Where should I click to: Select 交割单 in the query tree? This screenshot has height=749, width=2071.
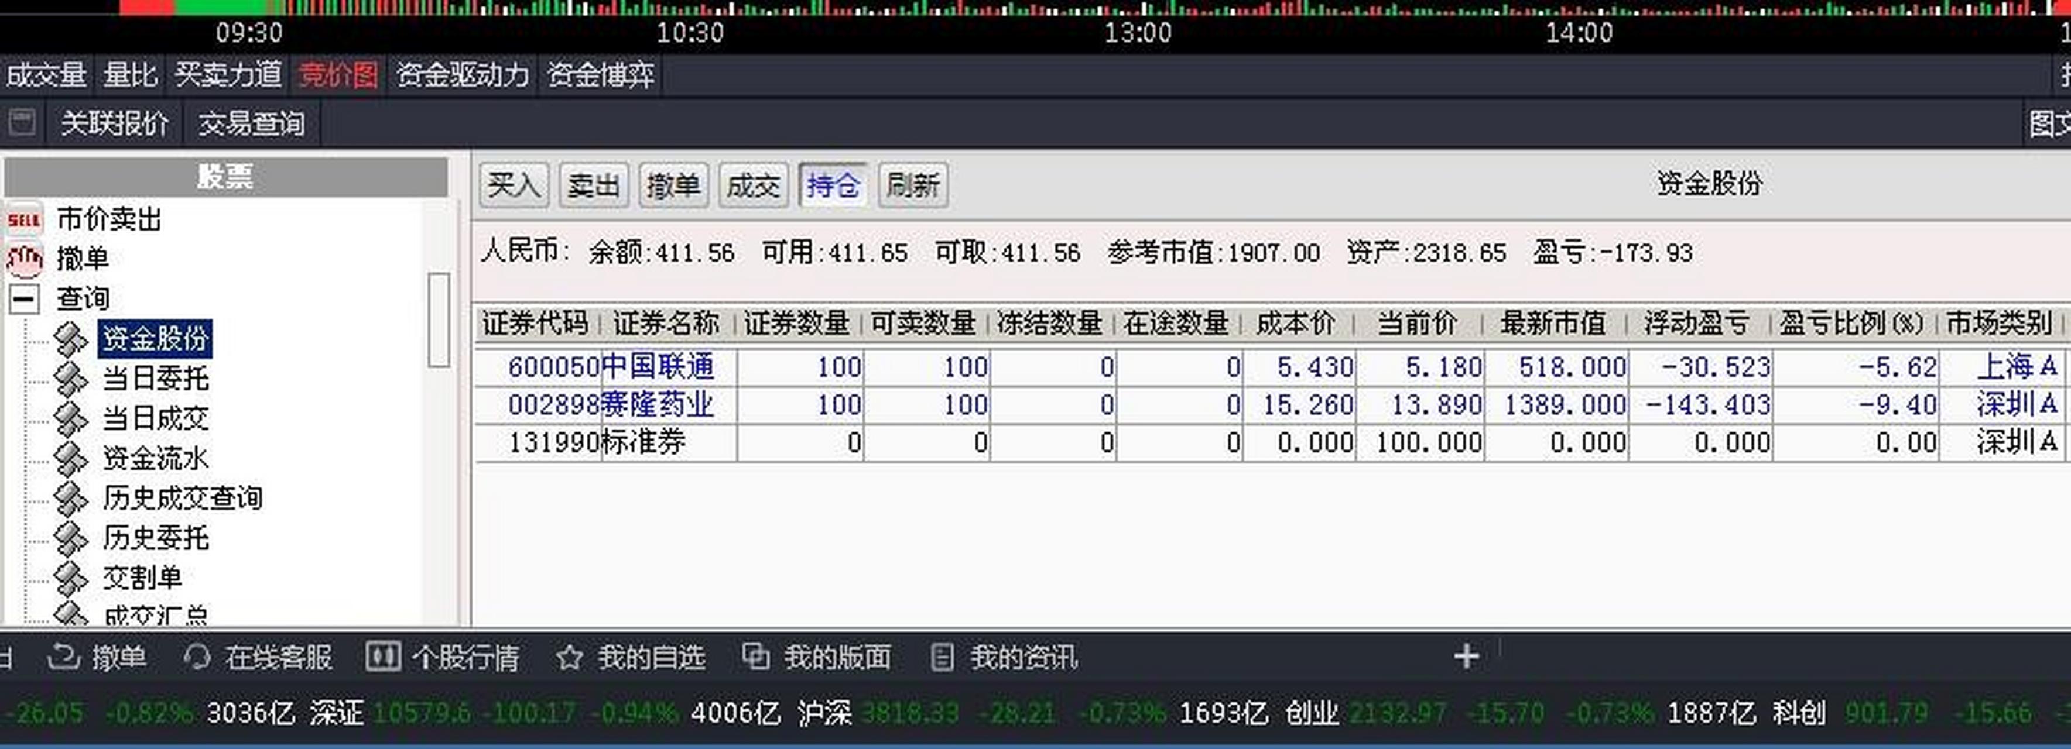click(x=142, y=577)
